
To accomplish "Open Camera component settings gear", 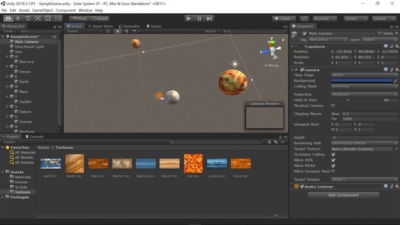I will pyautogui.click(x=397, y=69).
